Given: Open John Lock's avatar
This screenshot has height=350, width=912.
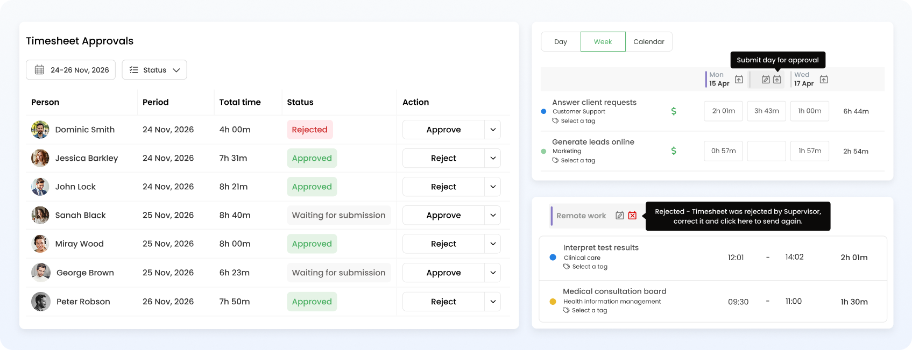Looking at the screenshot, I should point(40,187).
